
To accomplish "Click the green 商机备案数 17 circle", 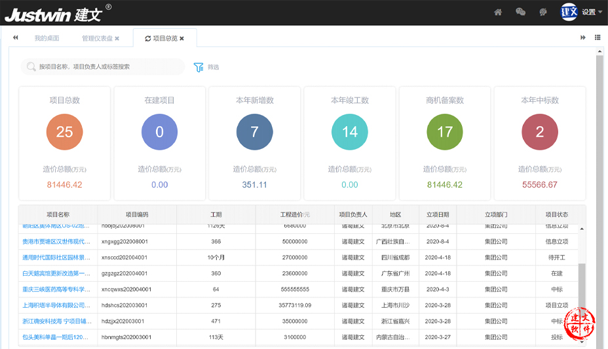I will pos(445,132).
